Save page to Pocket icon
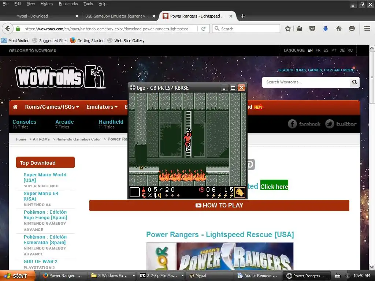The width and height of the screenshot is (375, 281). [x=312, y=29]
